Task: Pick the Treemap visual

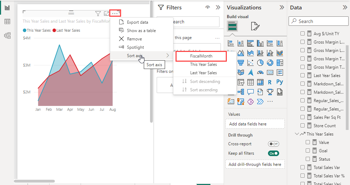Action: pos(280,63)
